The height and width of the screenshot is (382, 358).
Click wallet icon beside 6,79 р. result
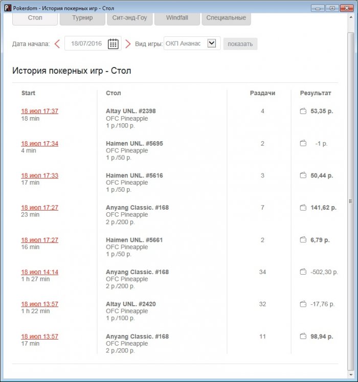[303, 240]
